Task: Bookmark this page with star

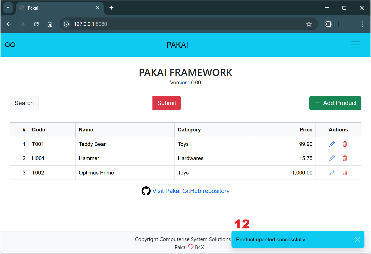Action: click(309, 24)
